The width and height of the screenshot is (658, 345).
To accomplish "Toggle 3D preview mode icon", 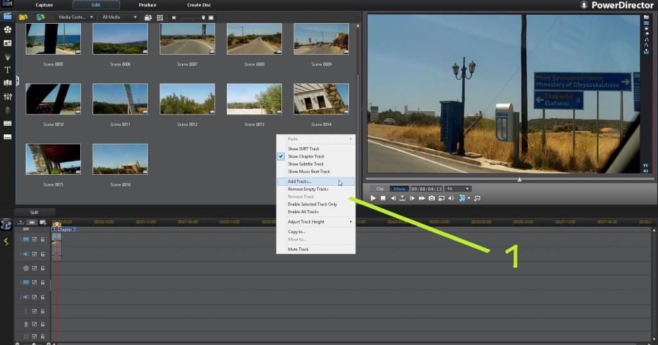I will (461, 198).
